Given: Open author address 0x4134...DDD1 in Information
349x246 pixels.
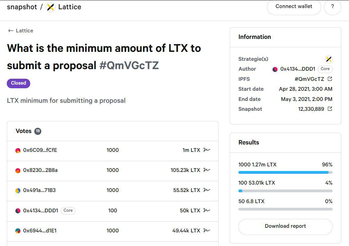Looking at the screenshot, I should click(298, 69).
